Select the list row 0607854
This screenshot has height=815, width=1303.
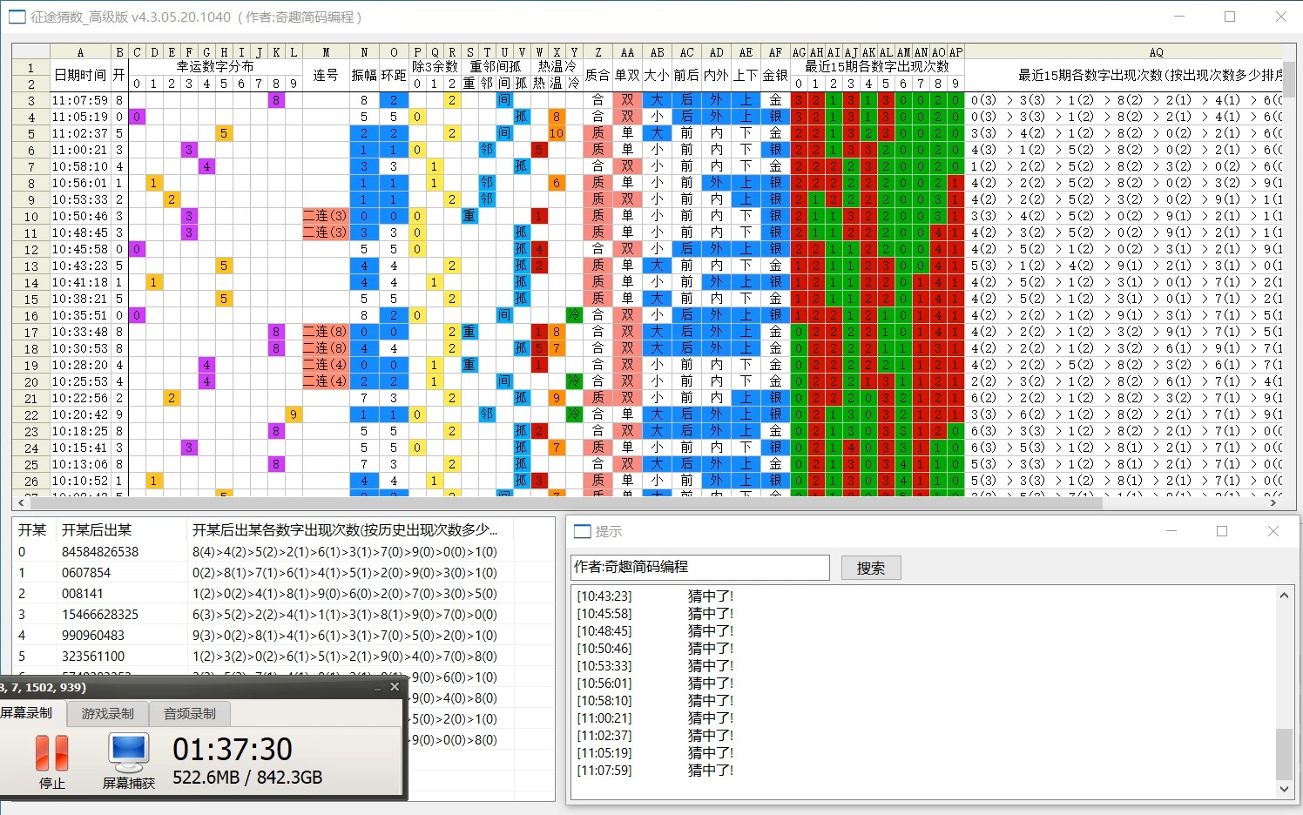[x=283, y=573]
